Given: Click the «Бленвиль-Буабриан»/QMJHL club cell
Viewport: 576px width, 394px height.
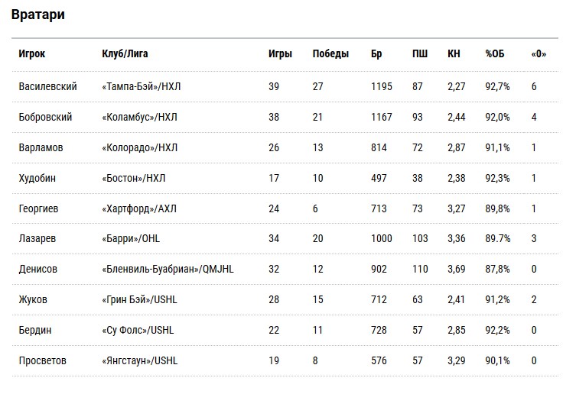Looking at the screenshot, I should (168, 269).
